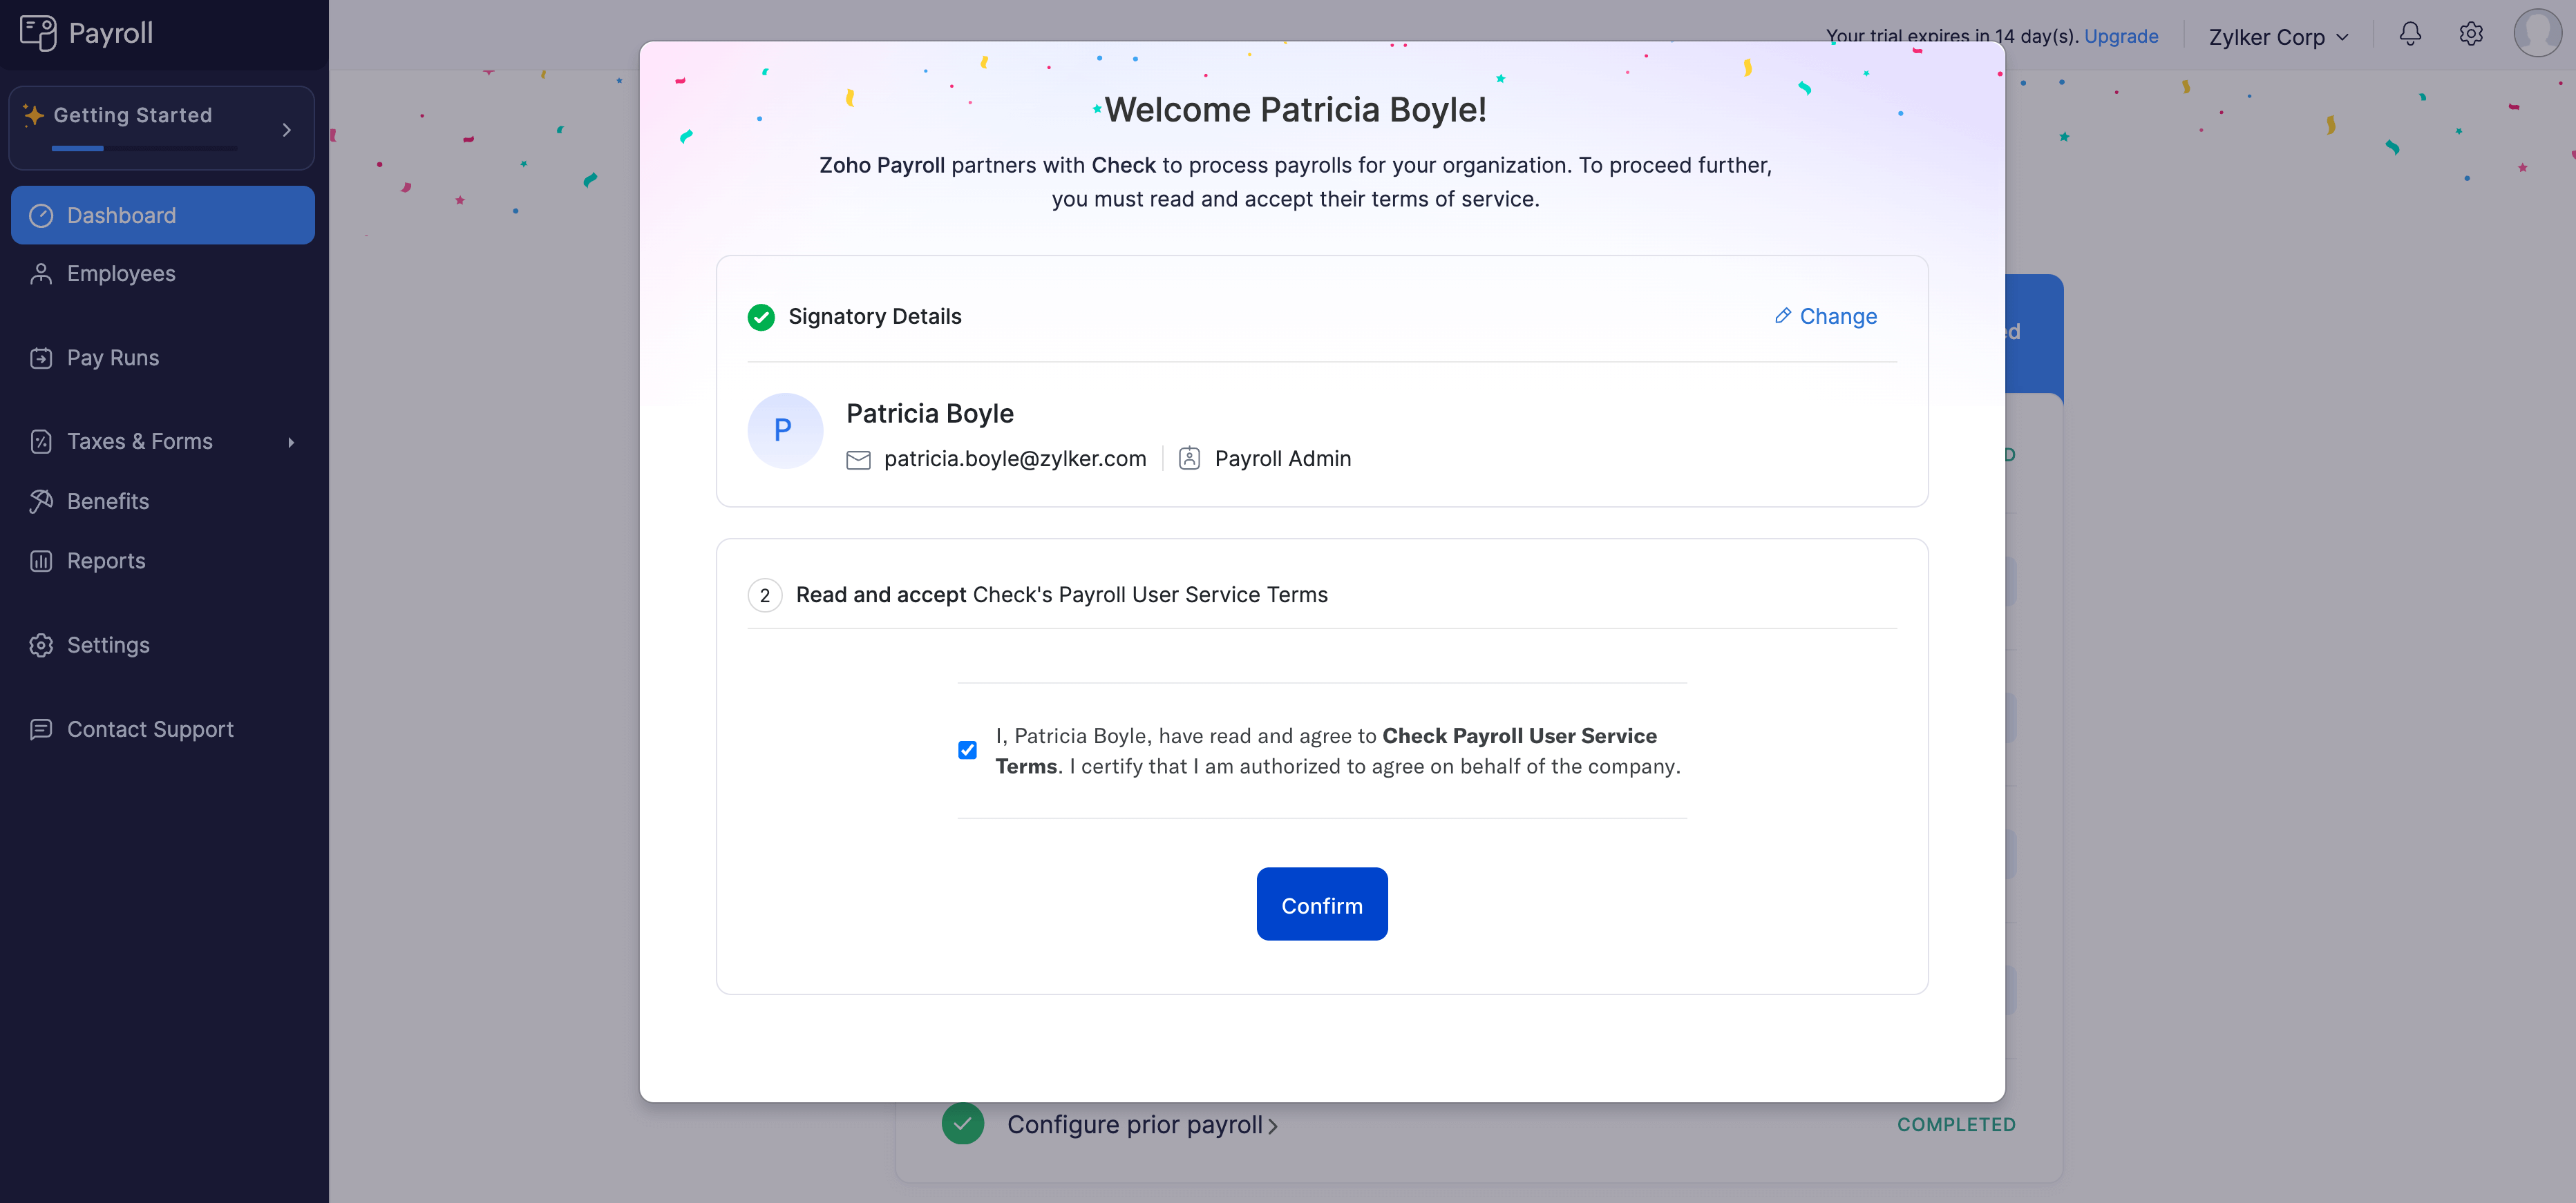Click the Upgrade trial link
Viewport: 2576px width, 1203px height.
(2120, 36)
